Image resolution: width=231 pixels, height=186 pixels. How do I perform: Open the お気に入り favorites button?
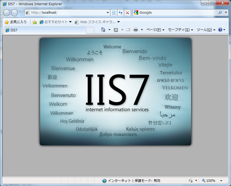[x=16, y=22]
